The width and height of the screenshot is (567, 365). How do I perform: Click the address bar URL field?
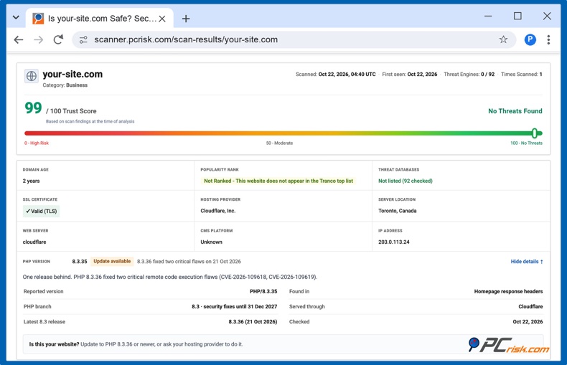click(294, 39)
